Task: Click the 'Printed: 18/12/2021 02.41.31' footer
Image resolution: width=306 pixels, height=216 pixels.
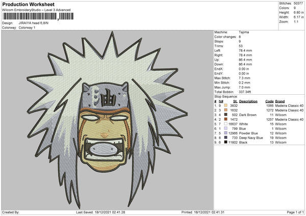Action: pos(203,212)
